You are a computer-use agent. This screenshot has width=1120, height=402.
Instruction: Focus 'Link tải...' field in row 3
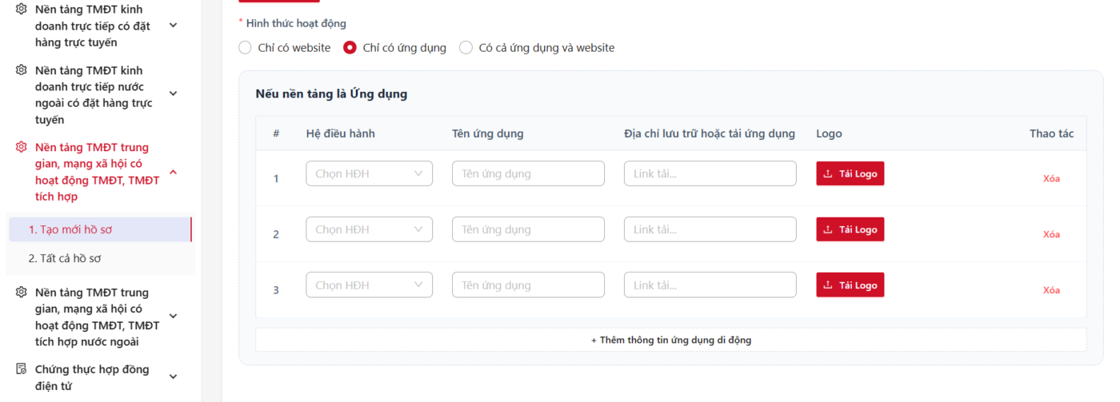point(710,285)
